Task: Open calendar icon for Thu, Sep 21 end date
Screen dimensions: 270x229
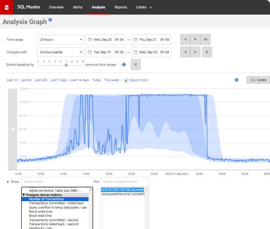Action: coord(135,40)
